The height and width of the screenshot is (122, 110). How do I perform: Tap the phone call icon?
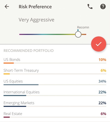pos(90,7)
